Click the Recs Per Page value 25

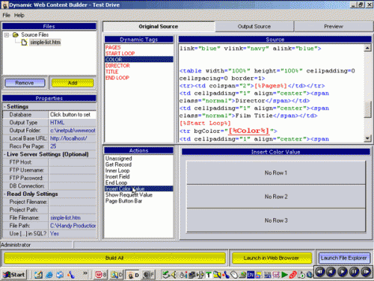(73, 146)
